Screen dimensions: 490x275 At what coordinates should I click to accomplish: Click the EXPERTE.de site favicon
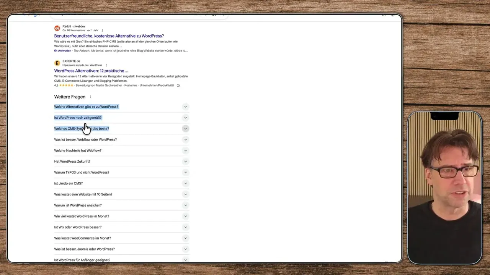point(57,63)
